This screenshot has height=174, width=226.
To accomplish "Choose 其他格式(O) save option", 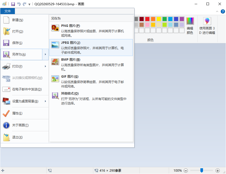I will point(91,98).
